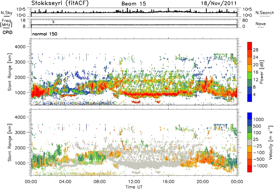Click the '08:00' time axis tick label
Viewport: 274px width, 189px height.
click(x=100, y=182)
